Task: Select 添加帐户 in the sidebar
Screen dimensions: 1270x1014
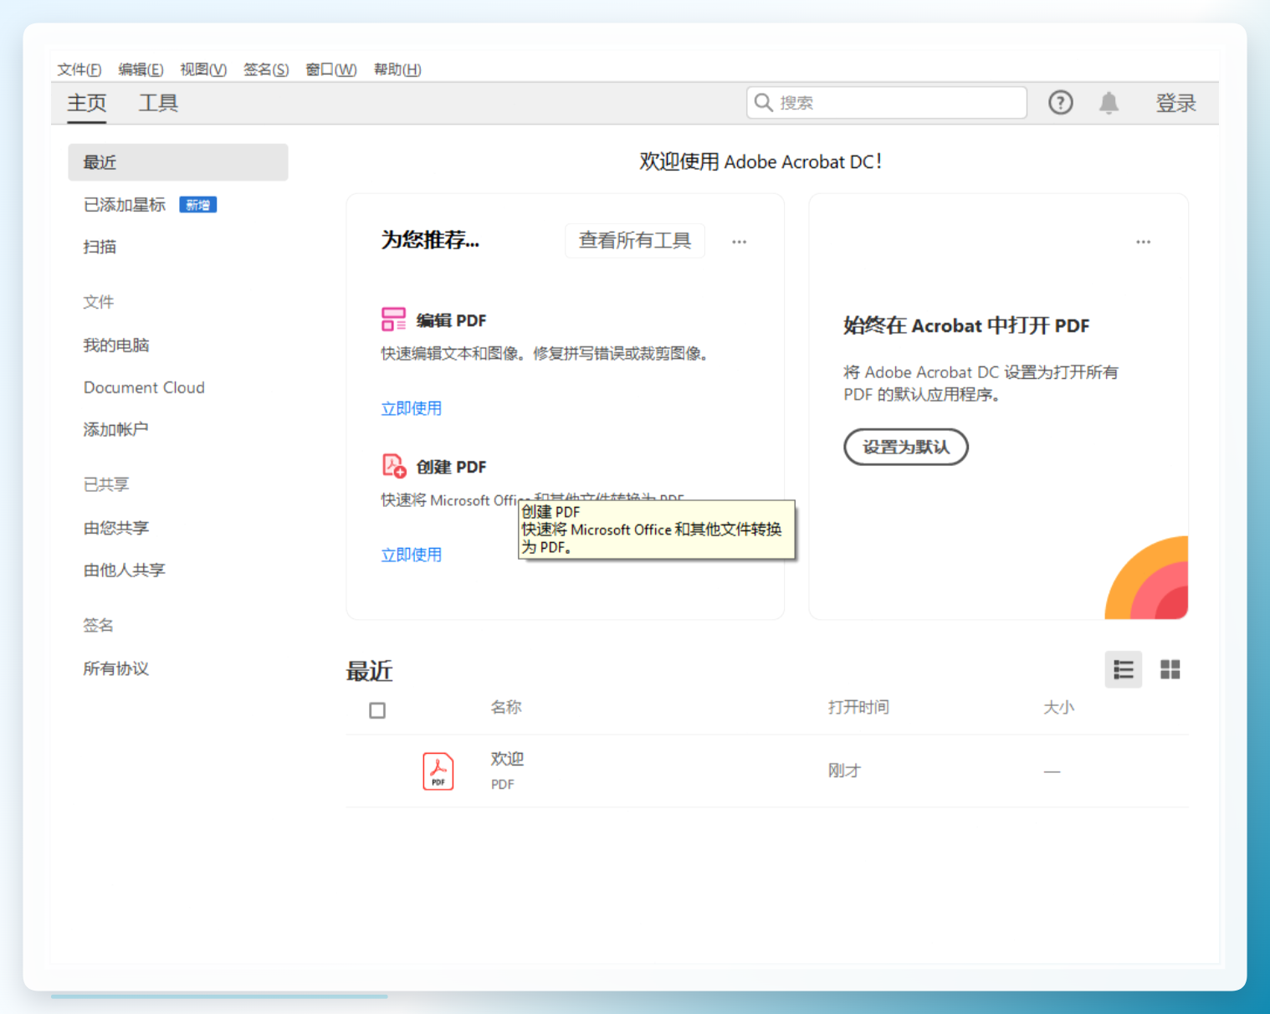Action: tap(116, 429)
